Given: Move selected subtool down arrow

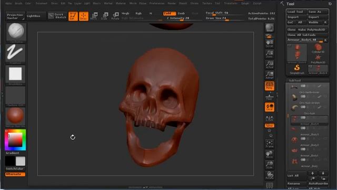Looking at the screenshot, I should (323, 173).
